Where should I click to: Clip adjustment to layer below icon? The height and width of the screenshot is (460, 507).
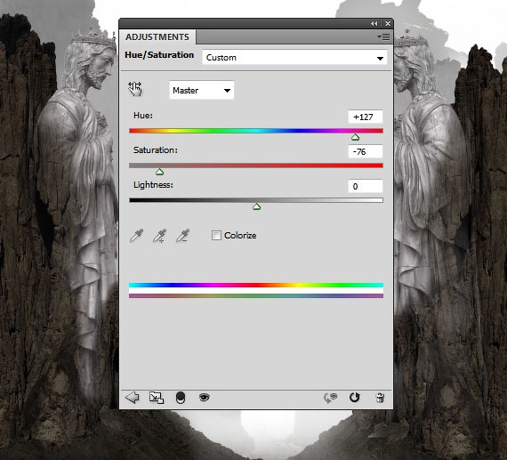(x=181, y=398)
